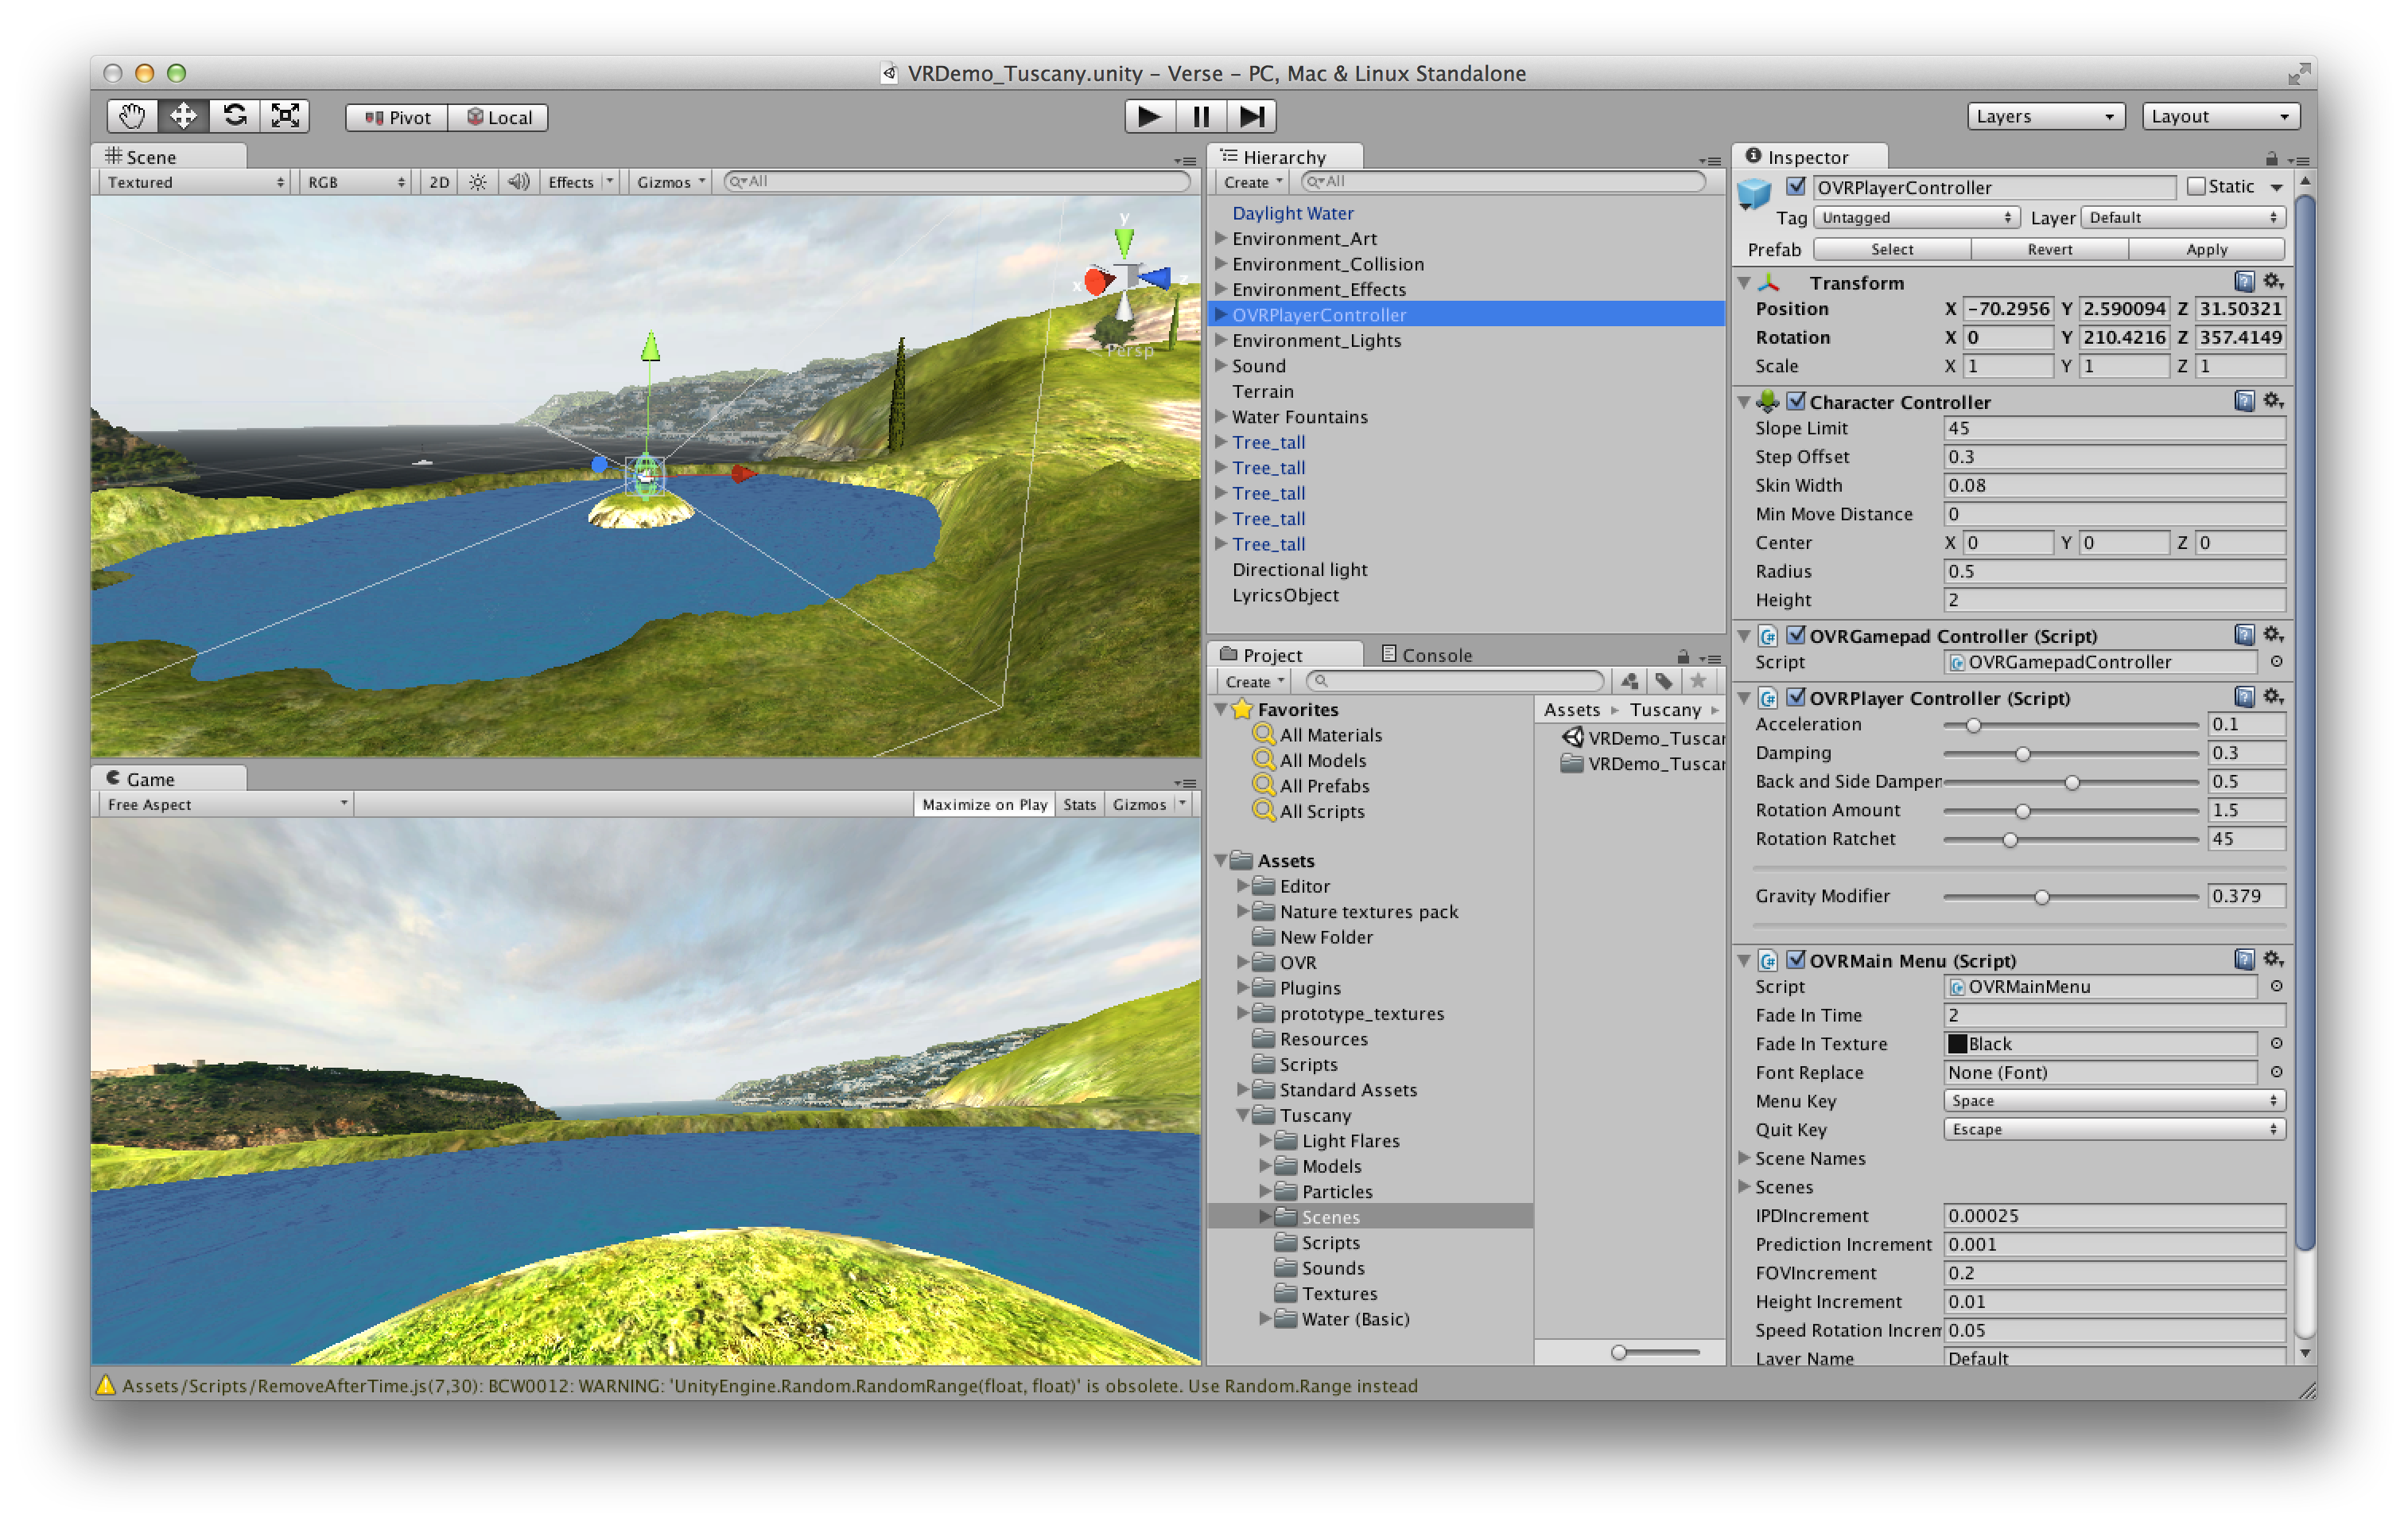The height and width of the screenshot is (1526, 2408).
Task: Toggle scene lighting sun icon
Action: [x=478, y=182]
